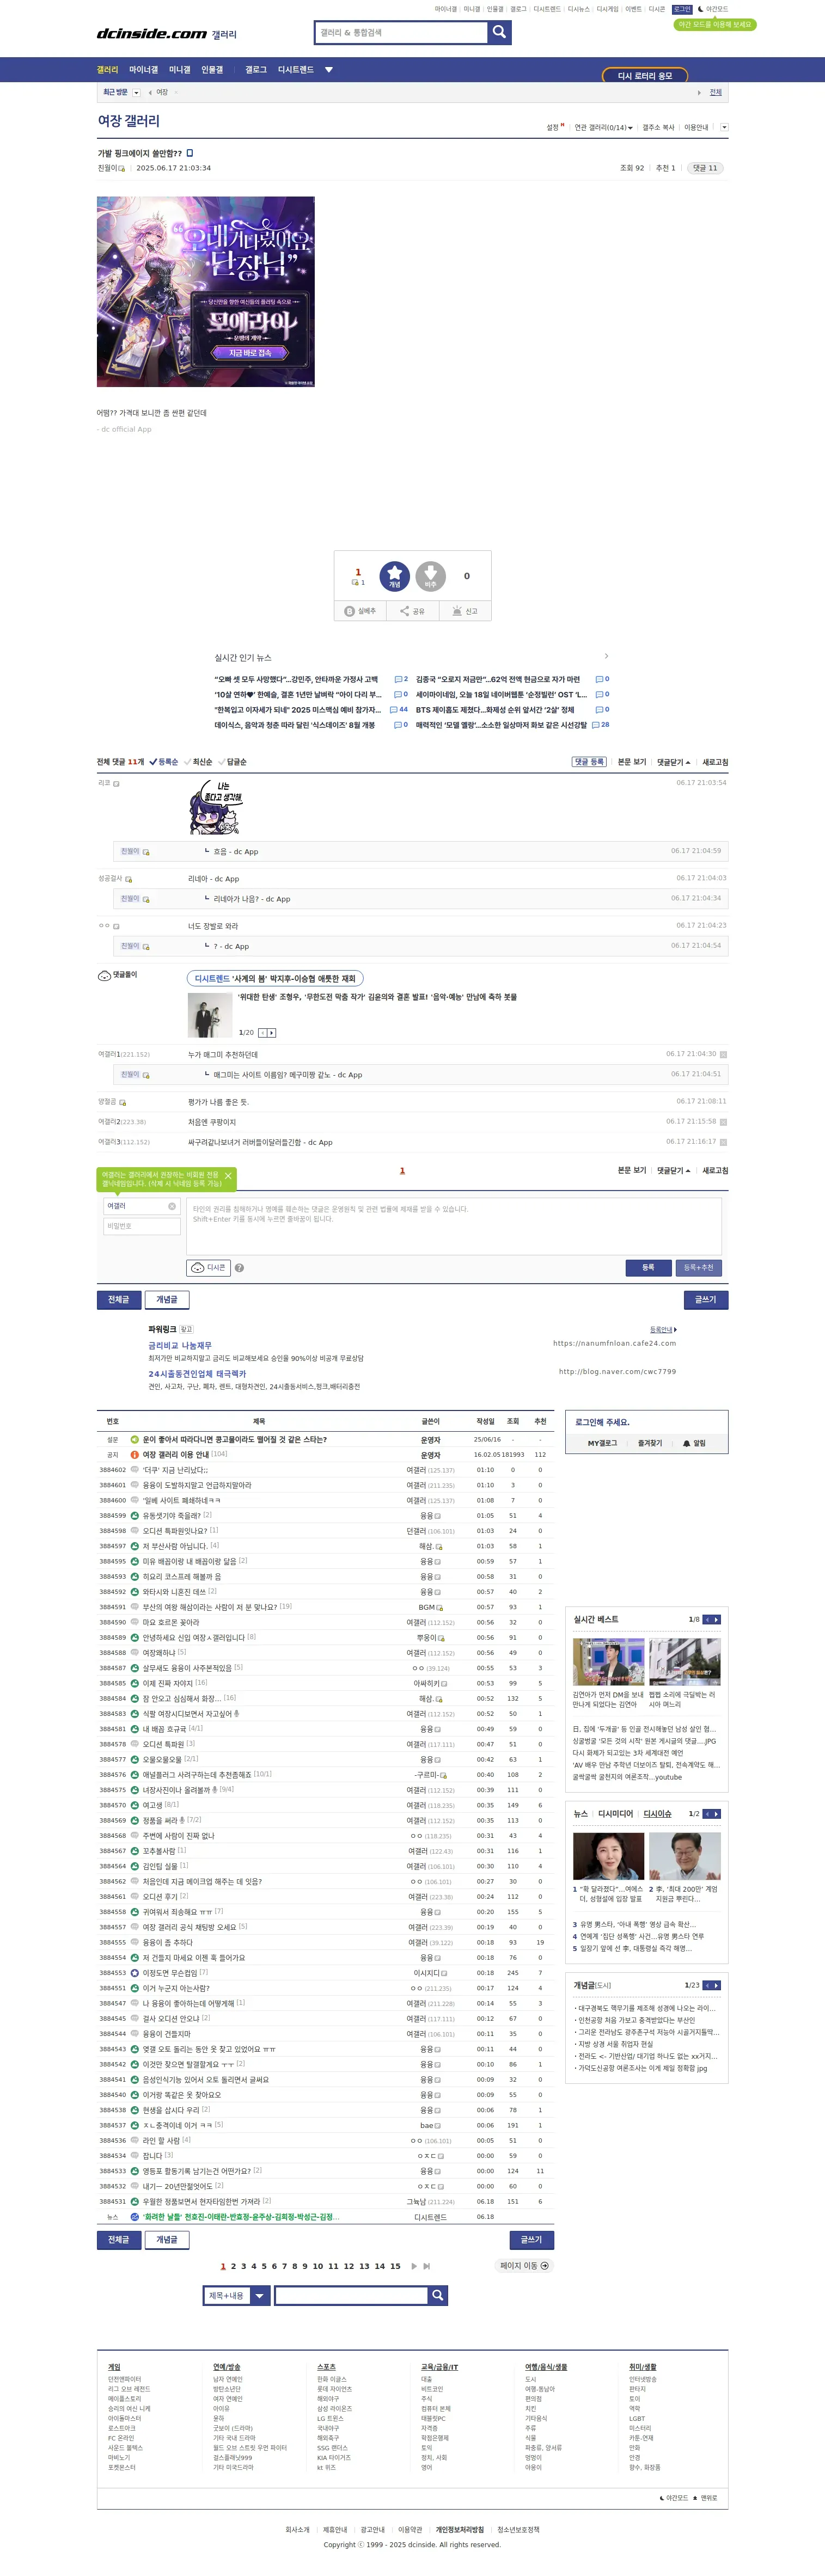825x2576 pixels.
Task: Click 맨위로 back-to-top in footer
Action: click(706, 2498)
